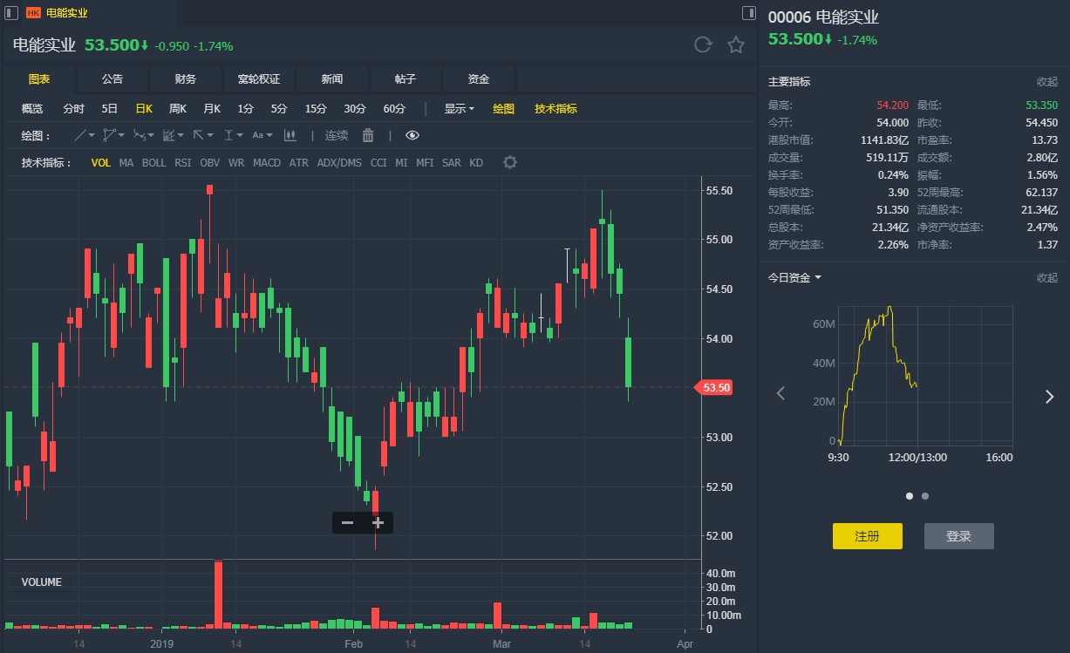
Task: Toggle the VOL indicator
Action: coord(101,163)
